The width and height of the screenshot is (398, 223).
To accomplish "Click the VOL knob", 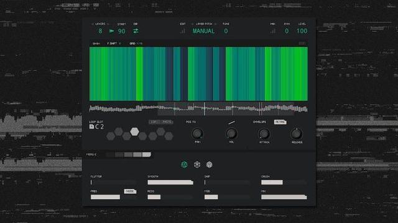I will [231, 134].
